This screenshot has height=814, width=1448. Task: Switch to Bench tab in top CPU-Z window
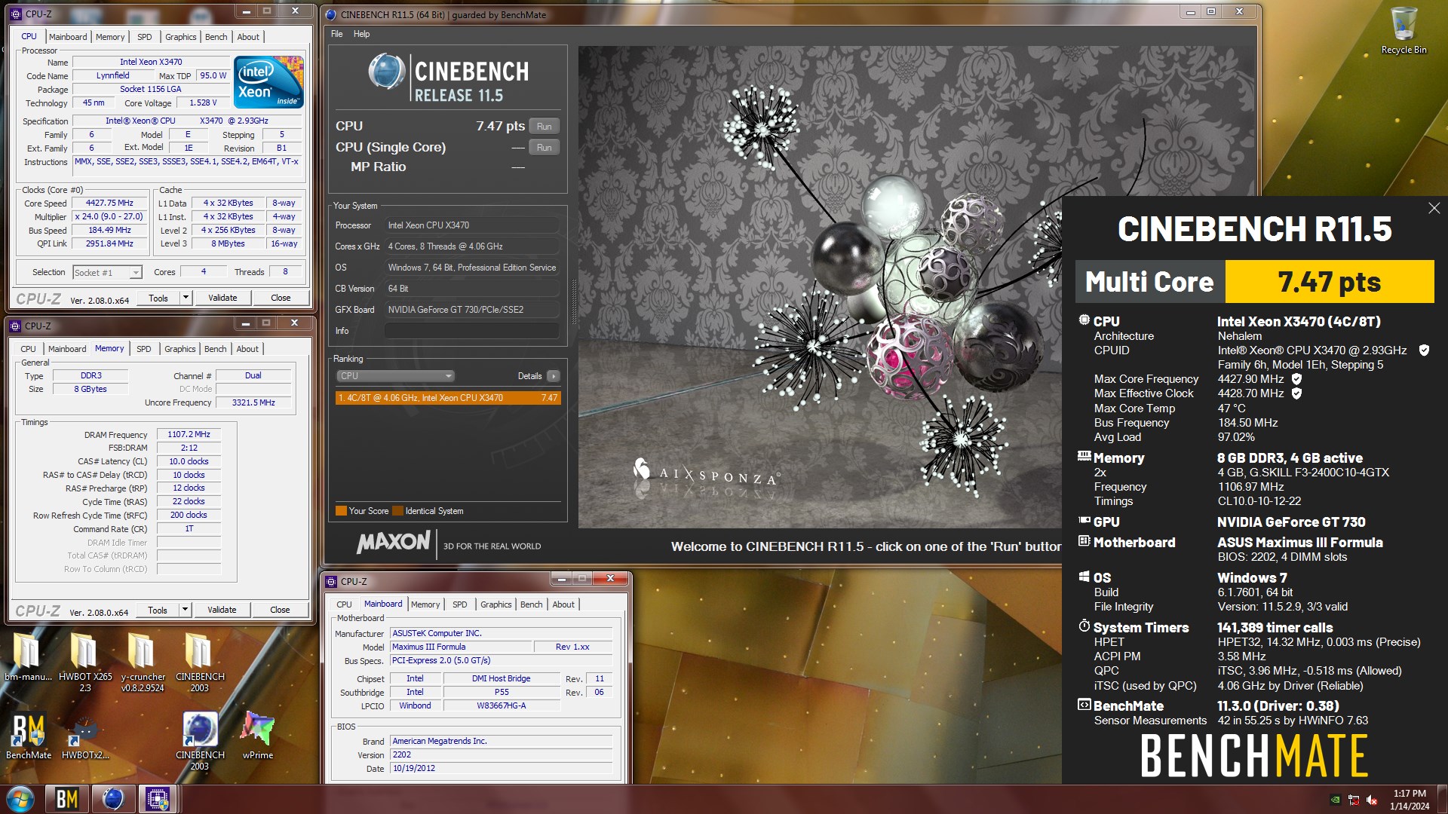[216, 37]
